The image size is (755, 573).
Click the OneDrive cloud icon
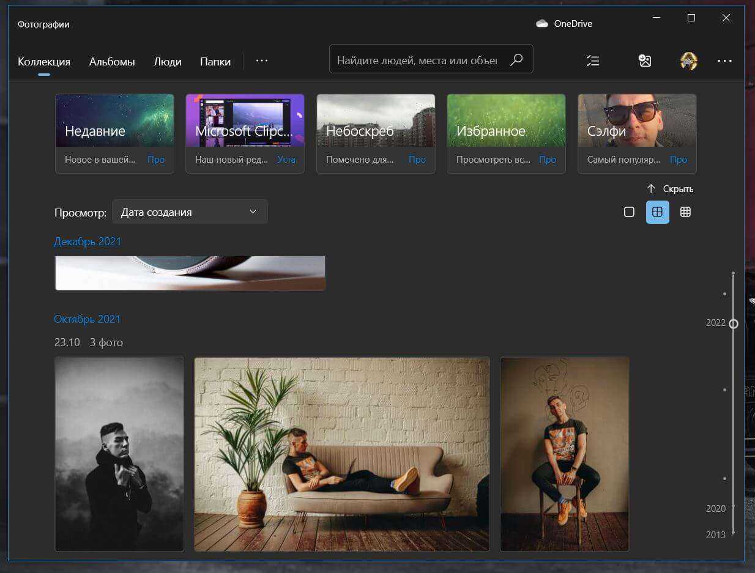541,24
